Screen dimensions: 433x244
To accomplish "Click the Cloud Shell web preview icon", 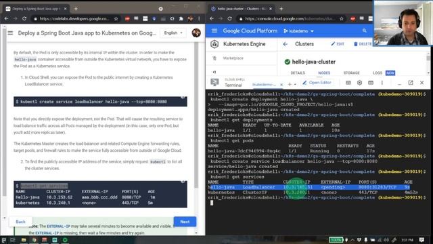I will (371, 83).
